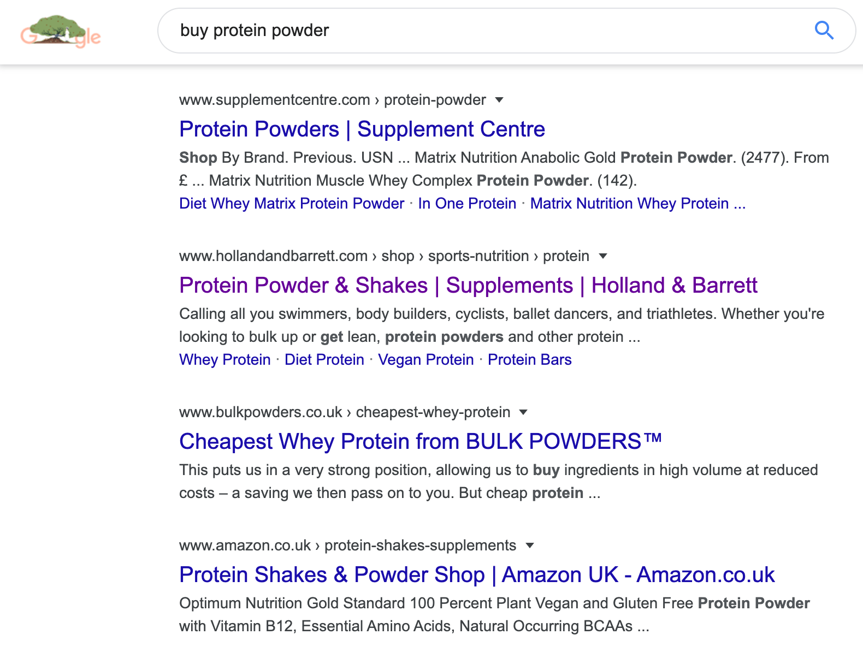Image resolution: width=863 pixels, height=664 pixels.
Task: Open the "Whey Protein" sitelink
Action: pos(224,360)
